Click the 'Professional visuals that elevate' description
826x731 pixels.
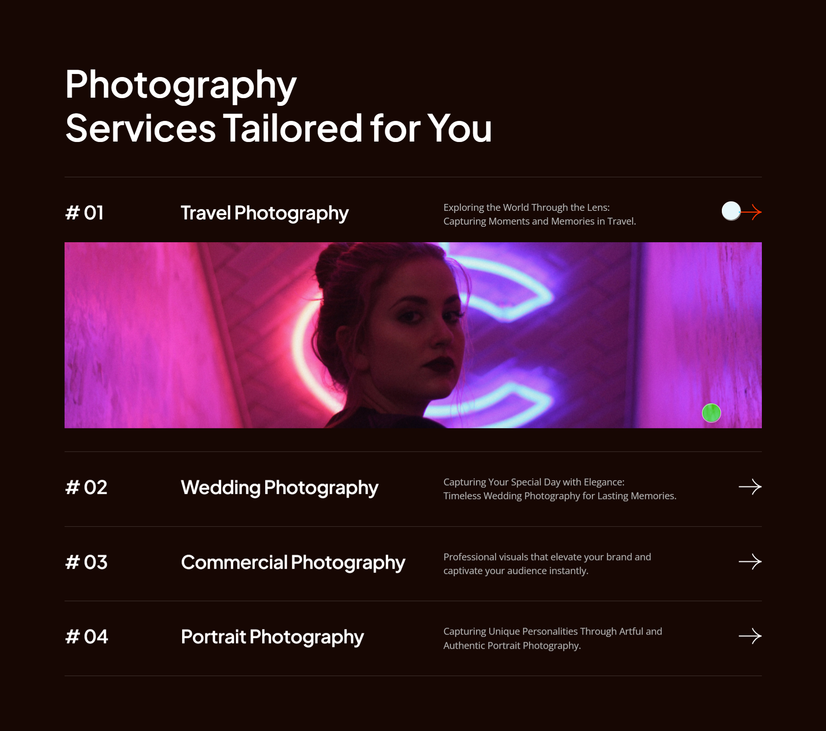click(547, 564)
